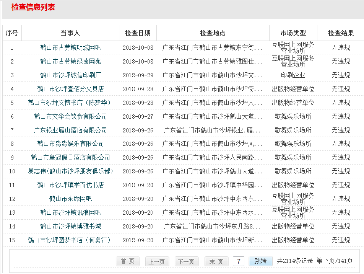Open 鹤山市沙坪圆梦书店（何勇江） record
The width and height of the screenshot is (364, 274).
coord(70,240)
